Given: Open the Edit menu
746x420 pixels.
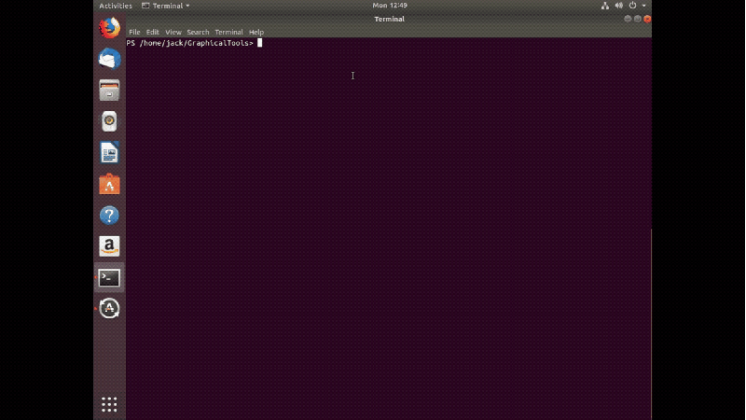Looking at the screenshot, I should 152,32.
